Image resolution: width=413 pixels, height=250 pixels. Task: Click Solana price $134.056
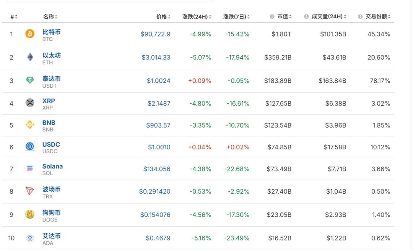coord(157,169)
